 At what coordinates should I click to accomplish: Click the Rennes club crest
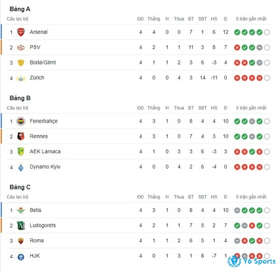click(21, 137)
